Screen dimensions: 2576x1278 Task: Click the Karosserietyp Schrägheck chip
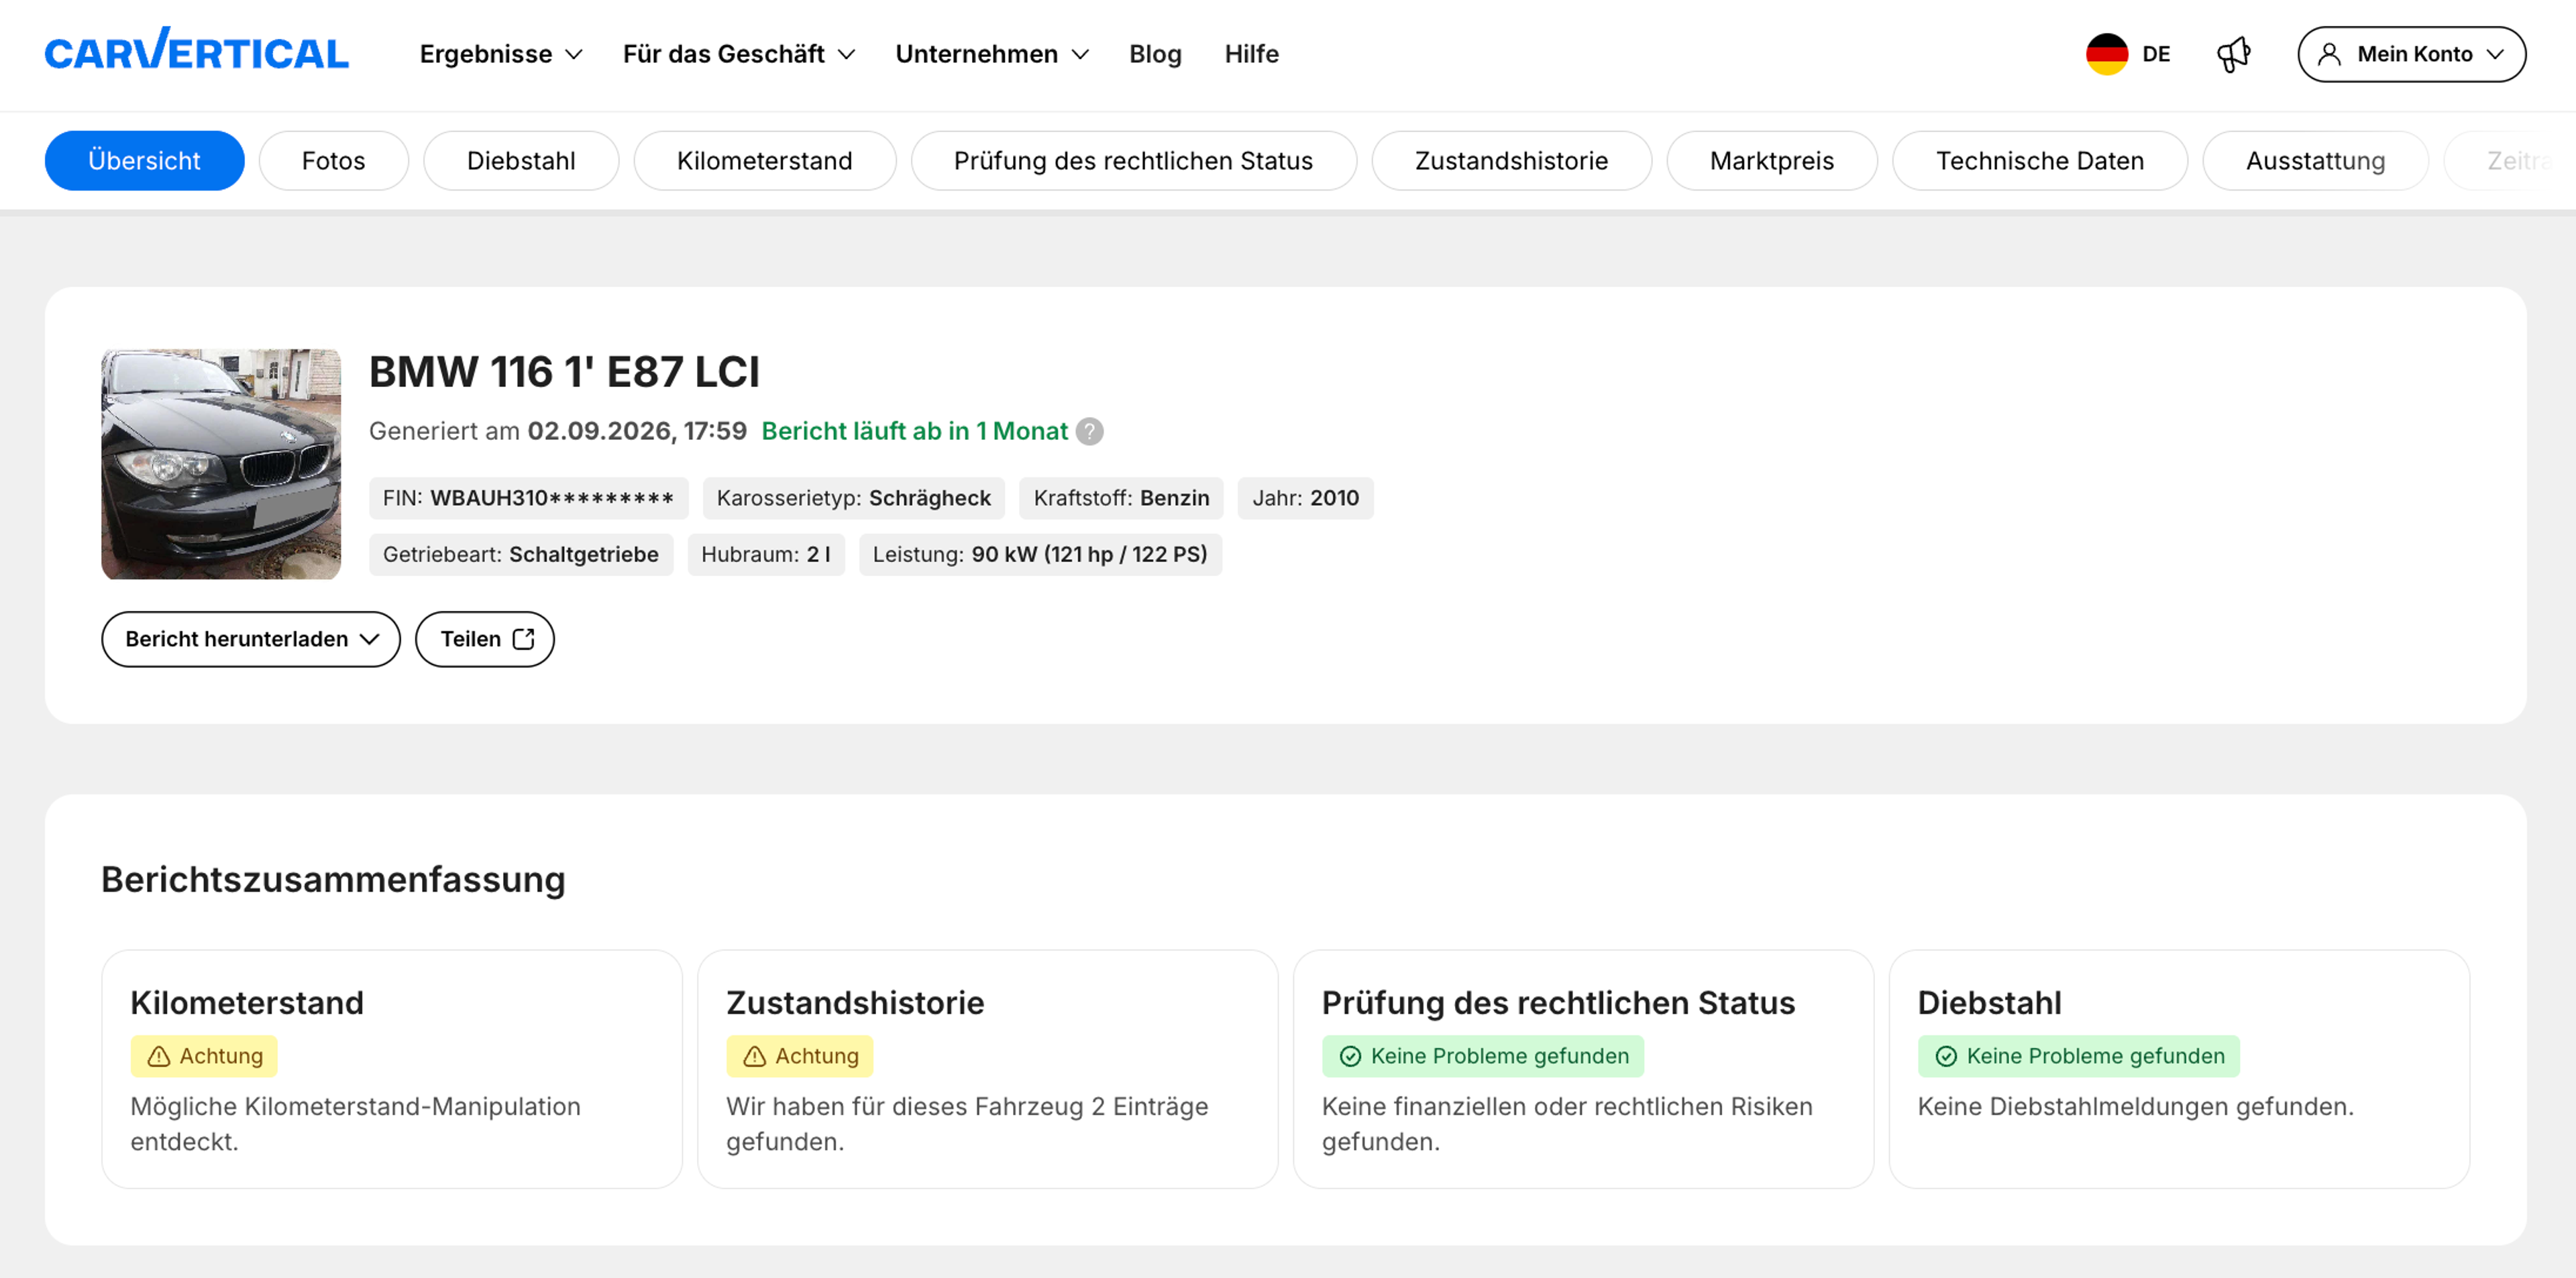[x=854, y=498]
